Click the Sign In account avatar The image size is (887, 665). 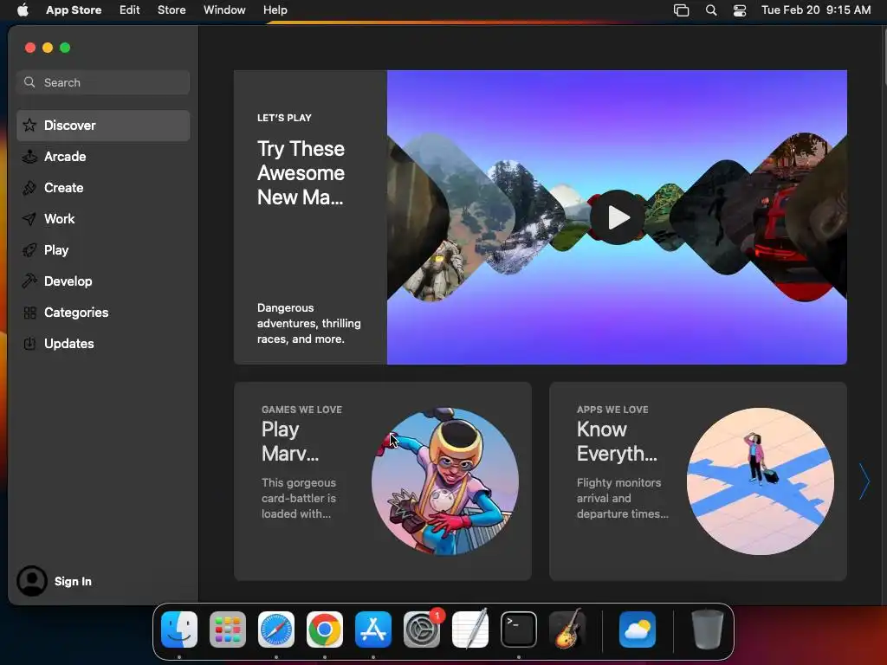[x=32, y=581]
